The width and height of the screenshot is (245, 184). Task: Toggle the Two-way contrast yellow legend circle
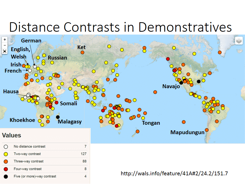pos(6,154)
